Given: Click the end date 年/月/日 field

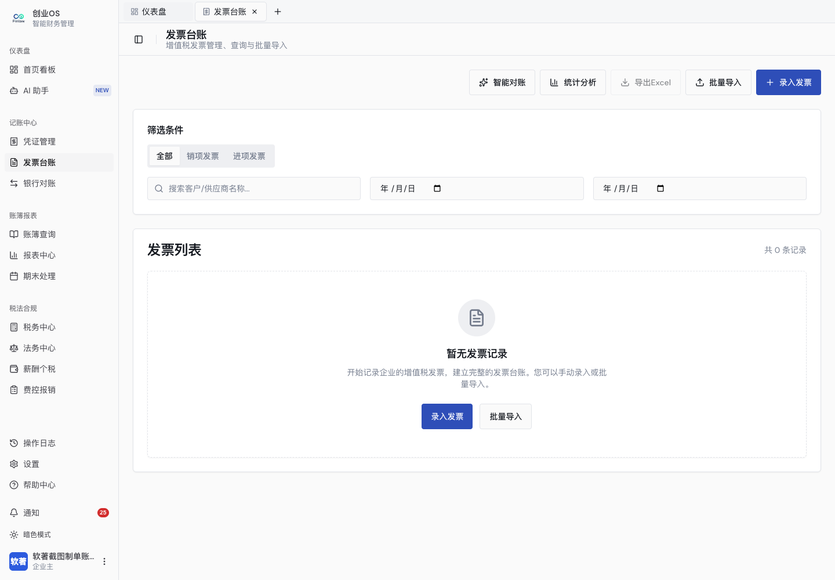Looking at the screenshot, I should pyautogui.click(x=700, y=188).
